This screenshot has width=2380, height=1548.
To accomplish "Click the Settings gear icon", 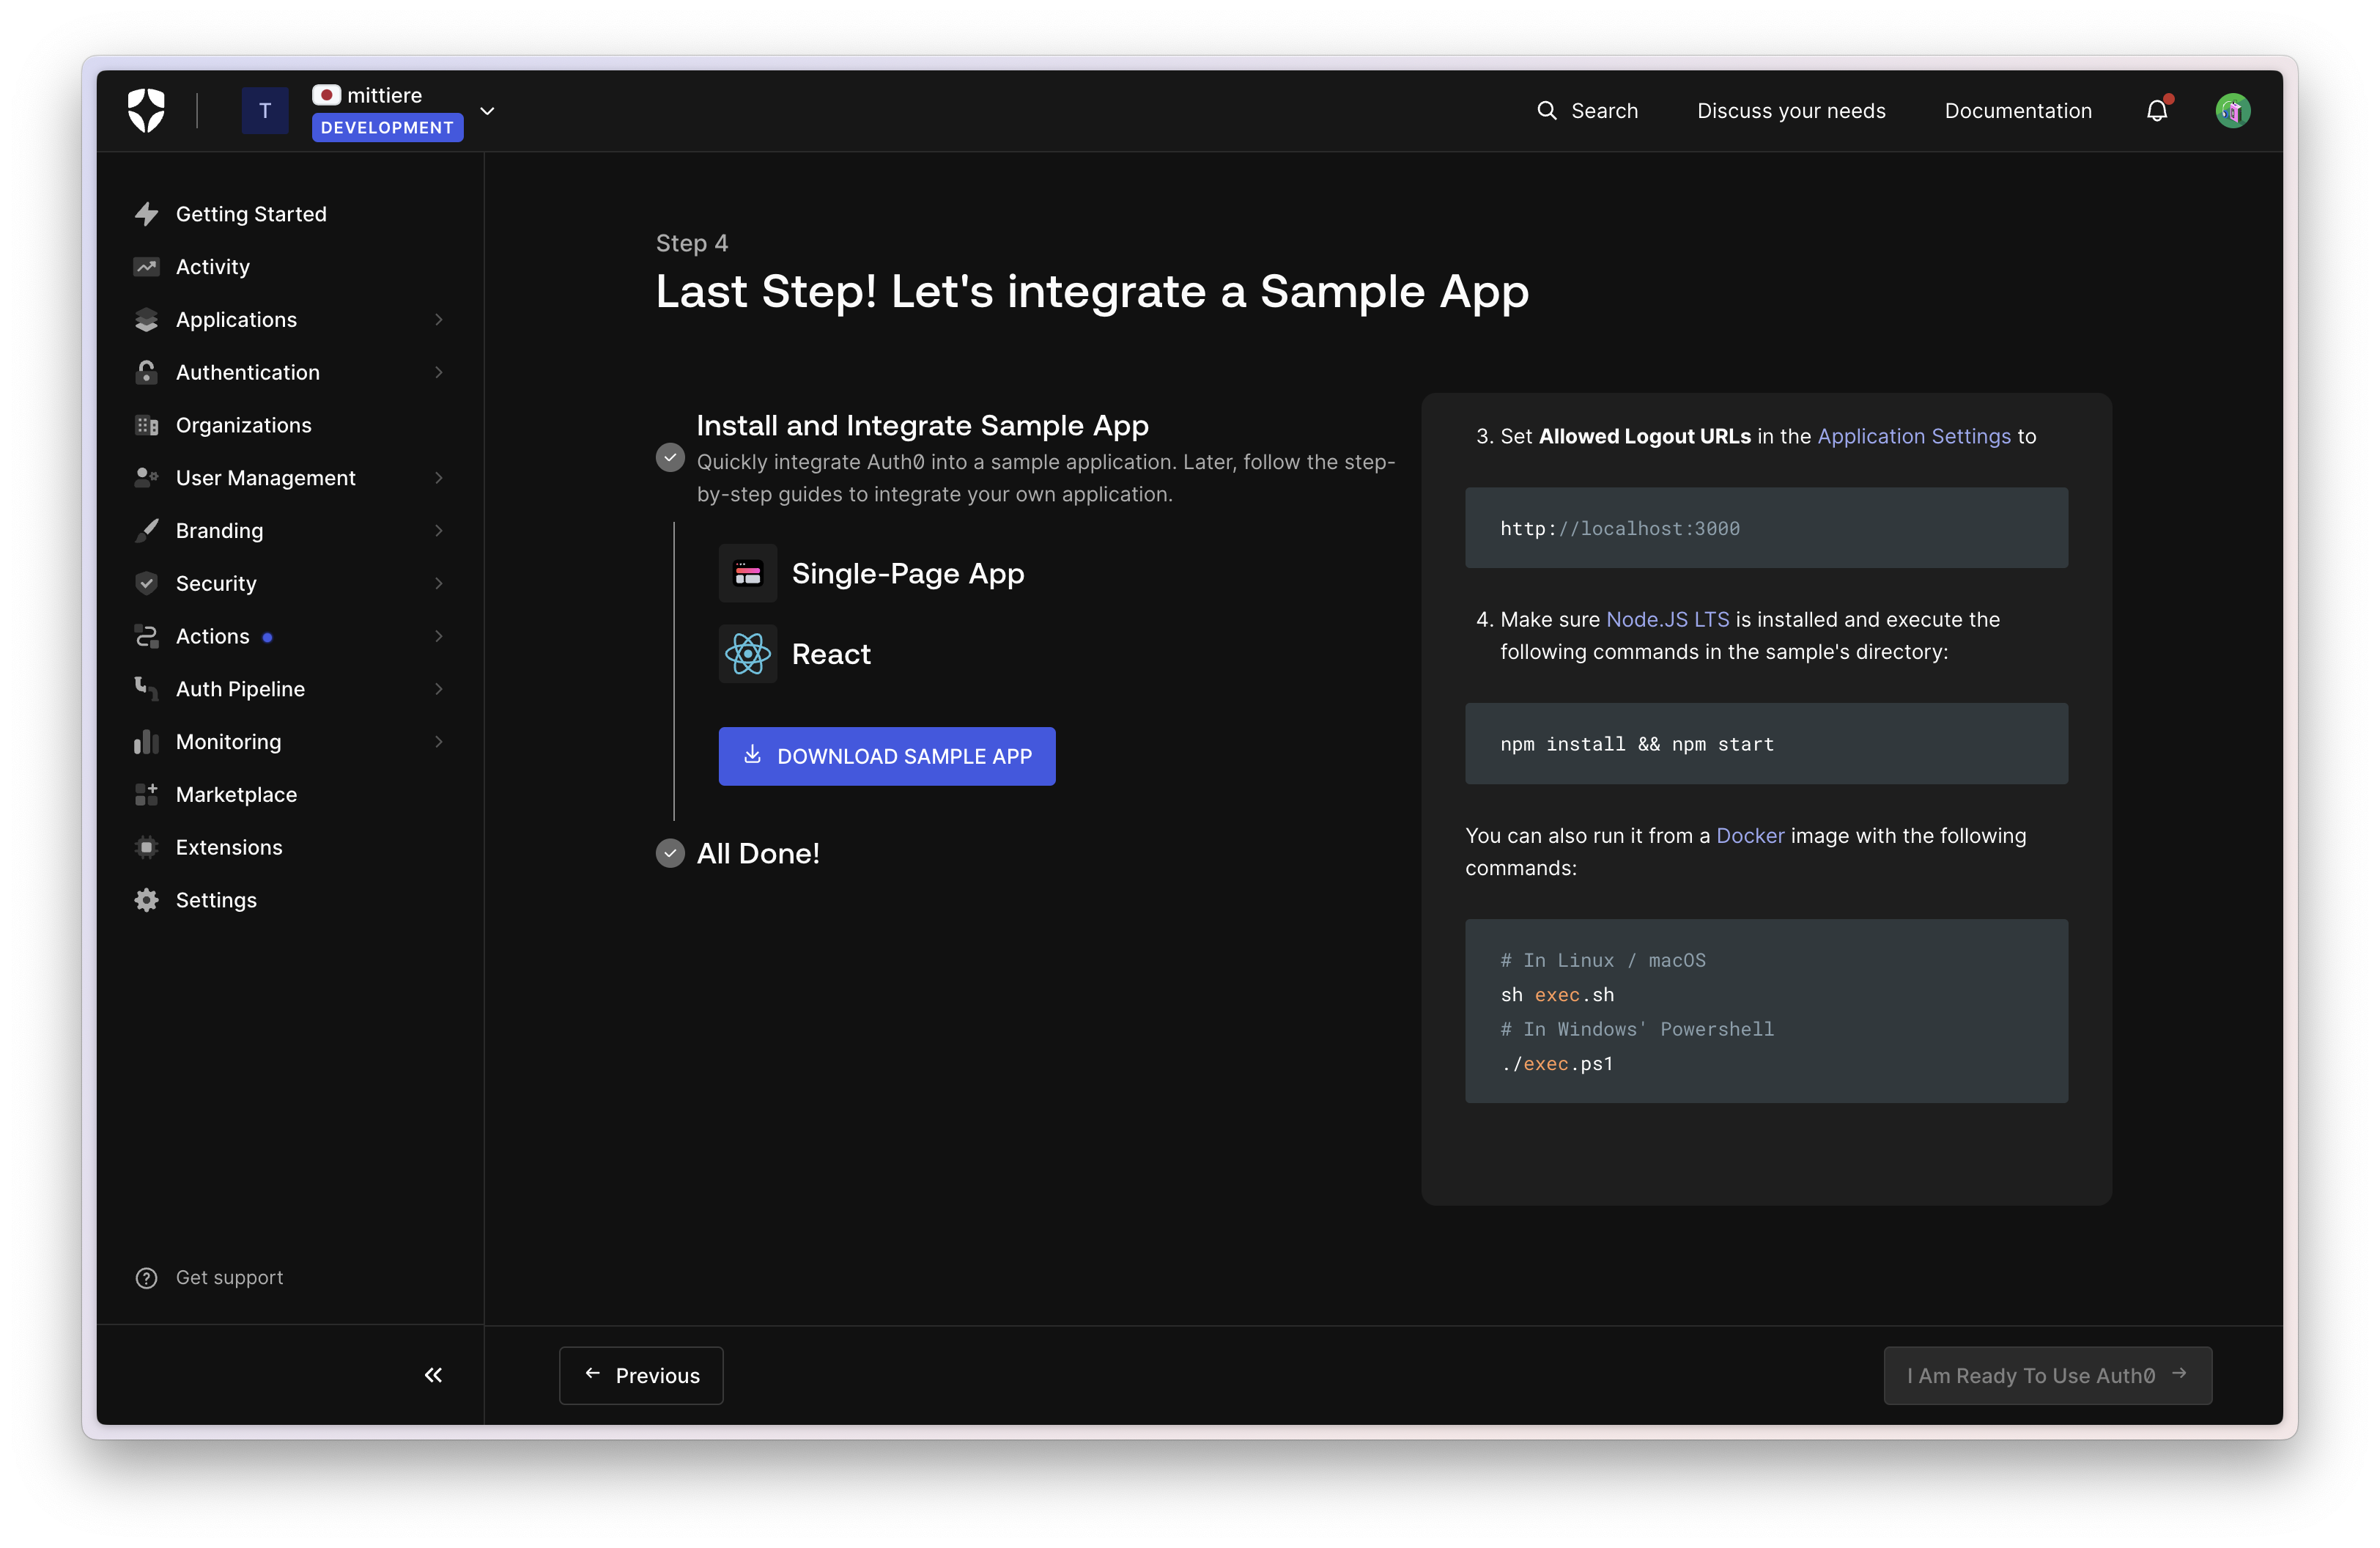I will tap(146, 900).
